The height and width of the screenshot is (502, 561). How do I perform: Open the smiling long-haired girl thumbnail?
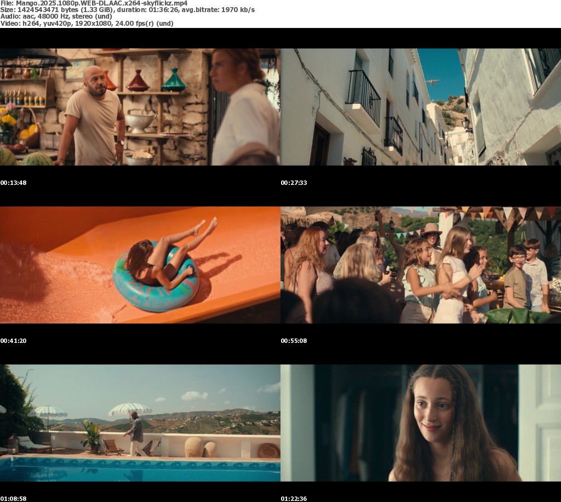420,423
